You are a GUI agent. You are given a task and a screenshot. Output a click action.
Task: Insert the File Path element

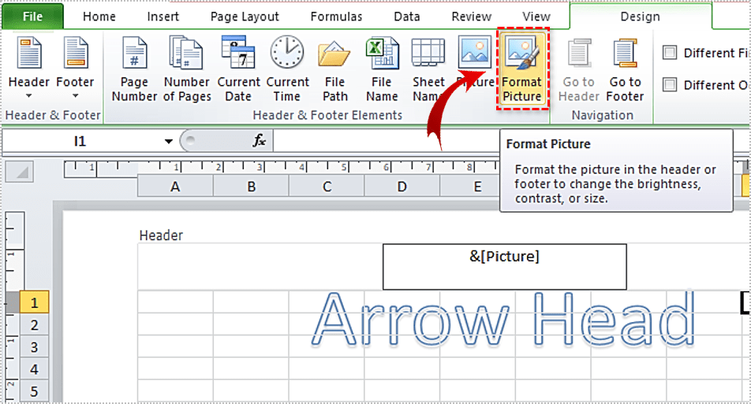334,69
